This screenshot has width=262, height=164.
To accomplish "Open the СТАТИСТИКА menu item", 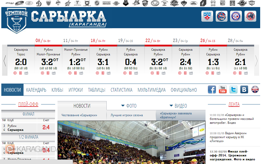I will (x=121, y=90).
